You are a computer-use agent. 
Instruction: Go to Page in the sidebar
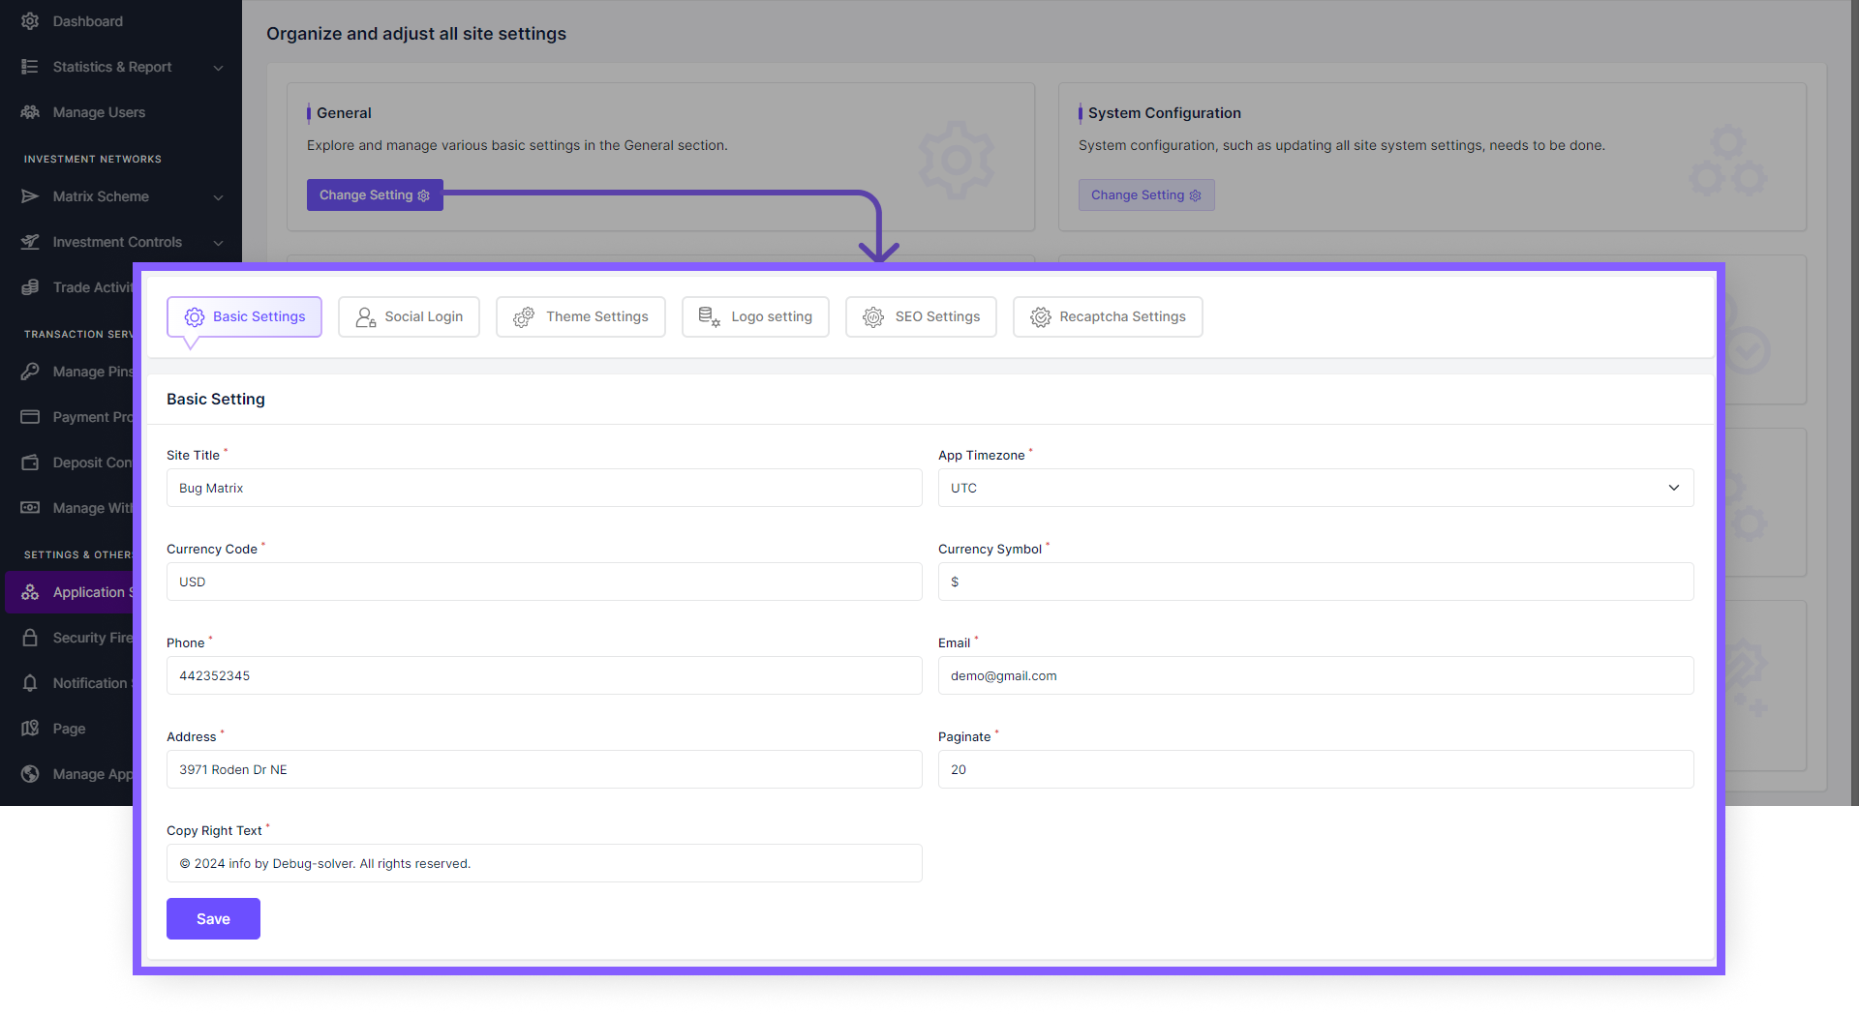point(69,729)
